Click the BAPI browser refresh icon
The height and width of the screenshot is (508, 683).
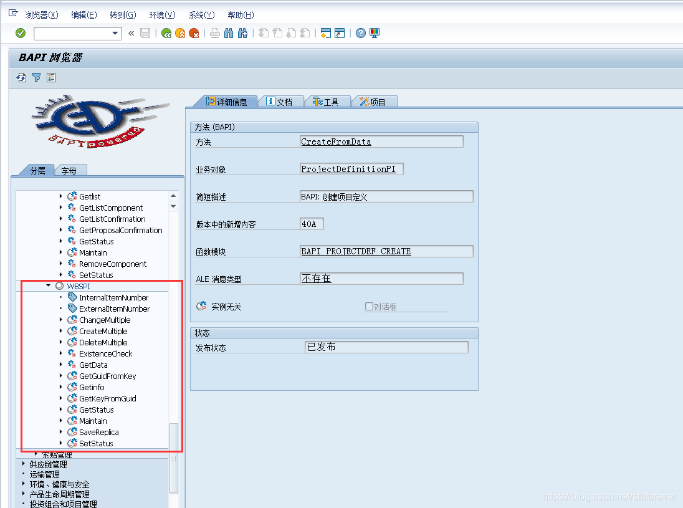[21, 77]
